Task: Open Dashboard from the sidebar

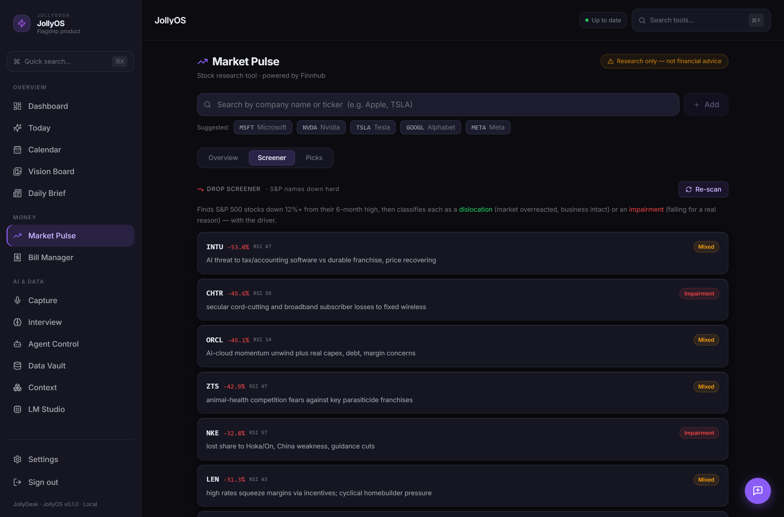Action: point(71,106)
